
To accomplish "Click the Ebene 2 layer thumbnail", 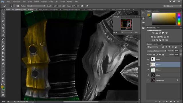I will coord(153,70).
